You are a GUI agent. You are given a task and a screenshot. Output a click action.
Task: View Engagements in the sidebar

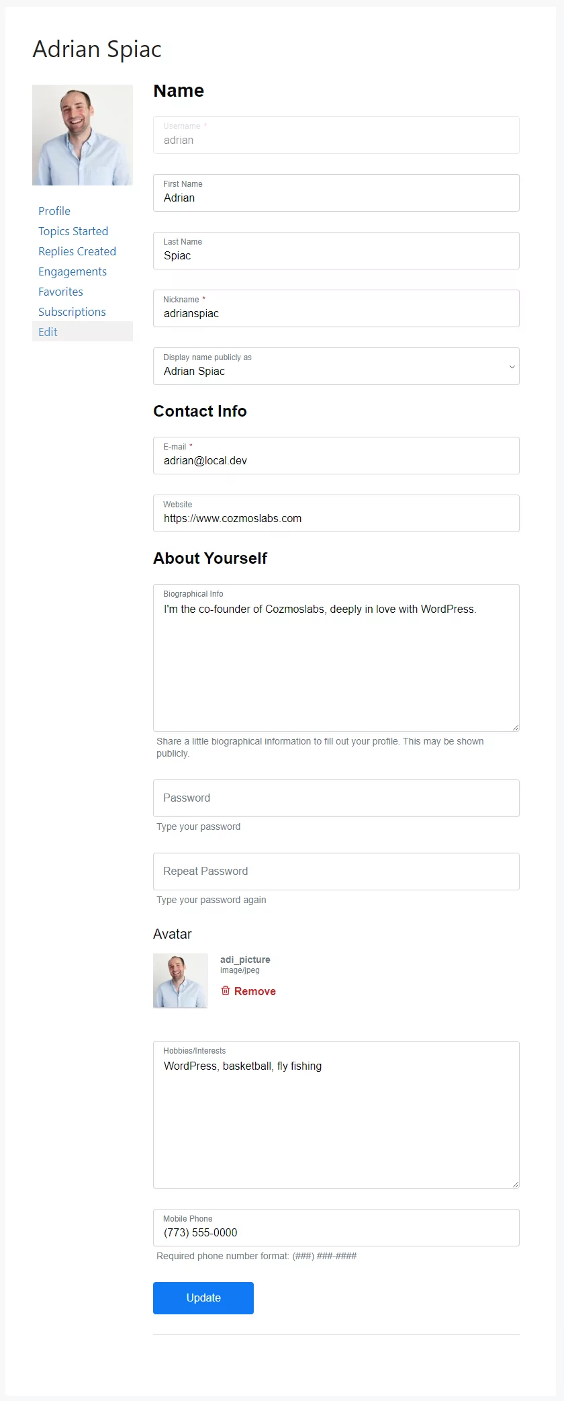(x=73, y=271)
